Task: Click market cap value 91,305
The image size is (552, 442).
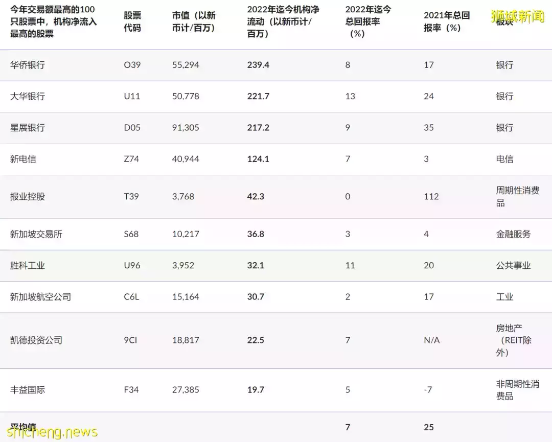Action: (186, 128)
